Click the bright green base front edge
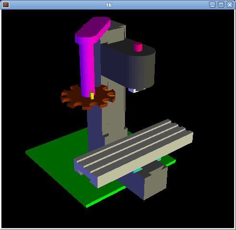 click(106, 197)
